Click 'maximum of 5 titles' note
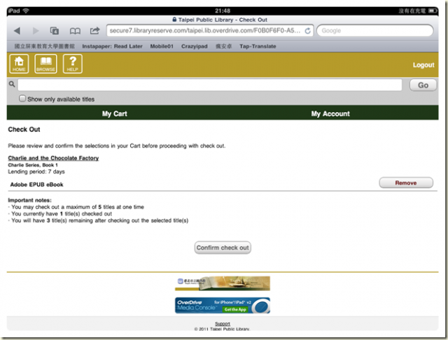This screenshot has height=340, width=448. [77, 207]
